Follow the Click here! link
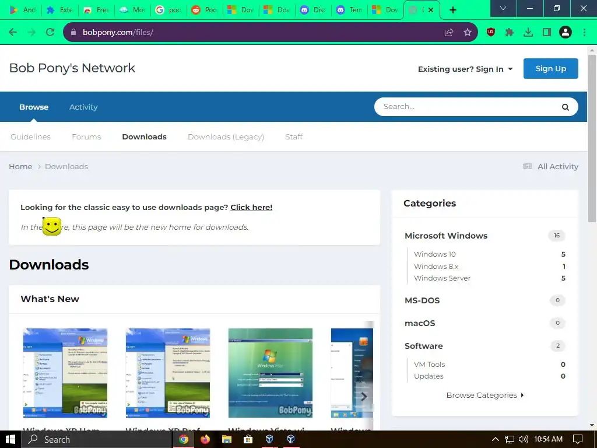This screenshot has height=448, width=597. [x=251, y=207]
